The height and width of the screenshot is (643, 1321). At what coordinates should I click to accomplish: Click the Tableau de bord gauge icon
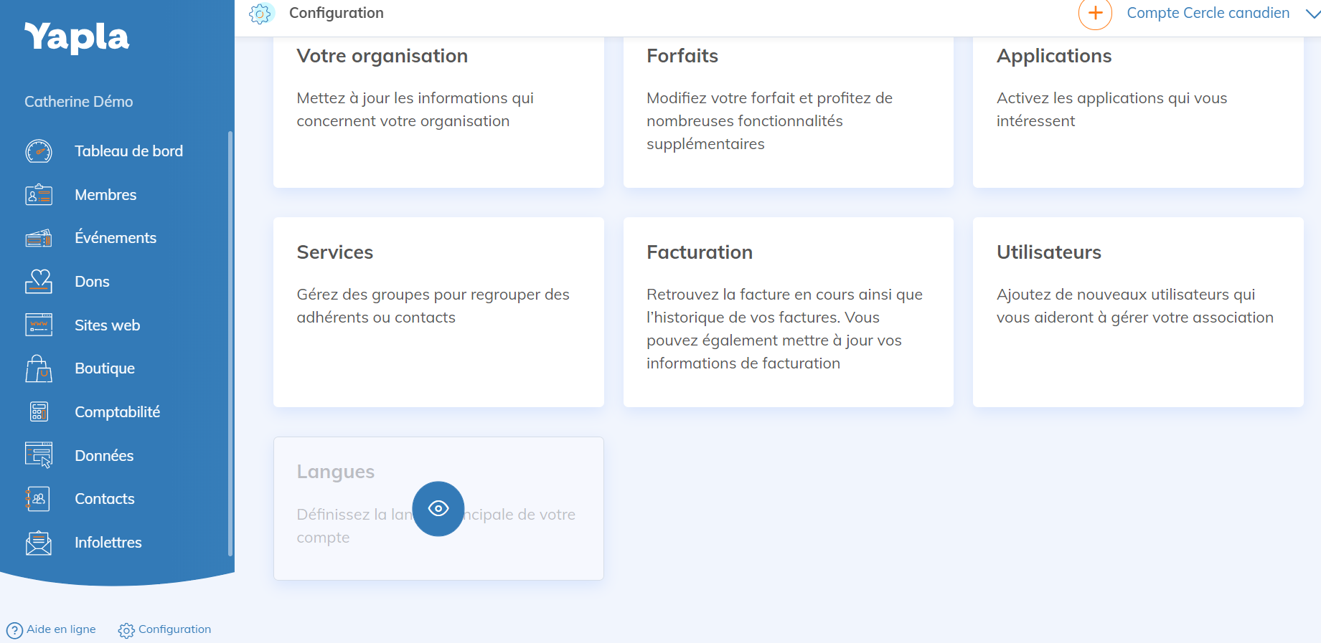(x=39, y=151)
